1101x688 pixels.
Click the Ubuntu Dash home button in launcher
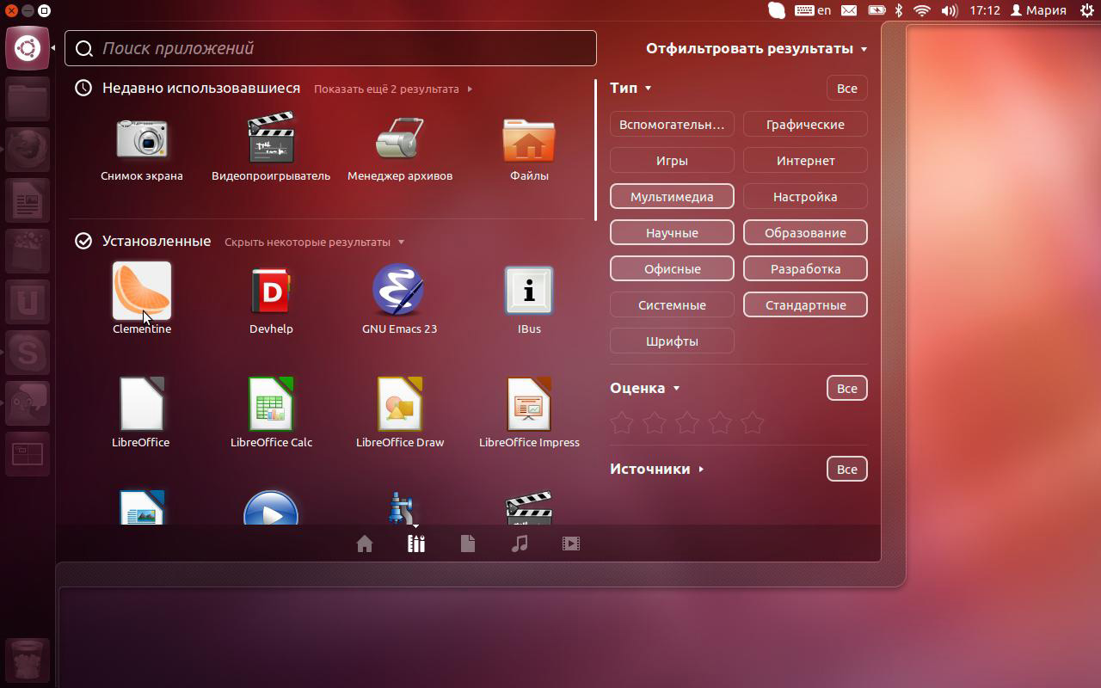click(28, 48)
